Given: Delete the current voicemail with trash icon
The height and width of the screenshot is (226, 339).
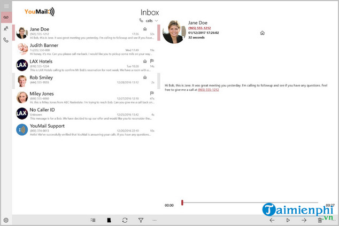Looking at the screenshot, I should click(x=320, y=220).
